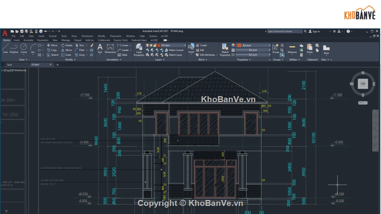The image size is (381, 214).
Task: Click the Fillet tool
Action: (x=79, y=50)
